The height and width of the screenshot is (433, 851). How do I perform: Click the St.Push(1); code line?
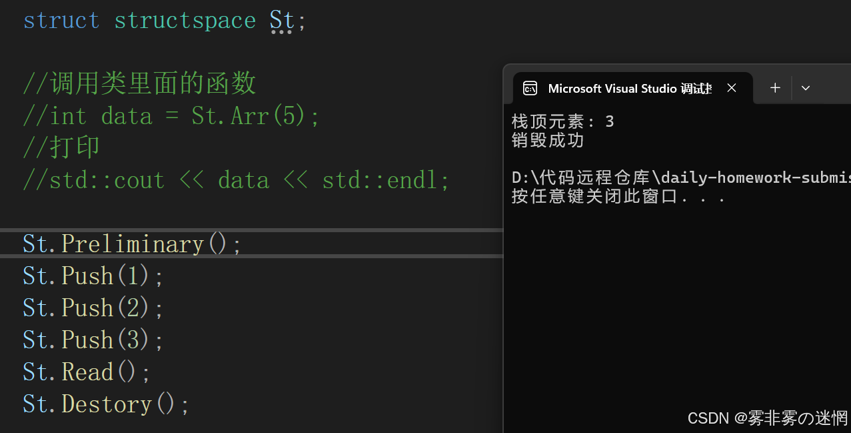point(93,276)
